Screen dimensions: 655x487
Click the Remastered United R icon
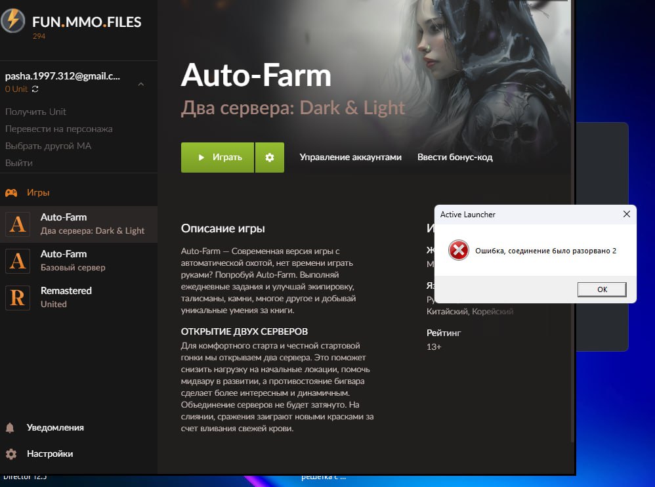click(x=18, y=298)
